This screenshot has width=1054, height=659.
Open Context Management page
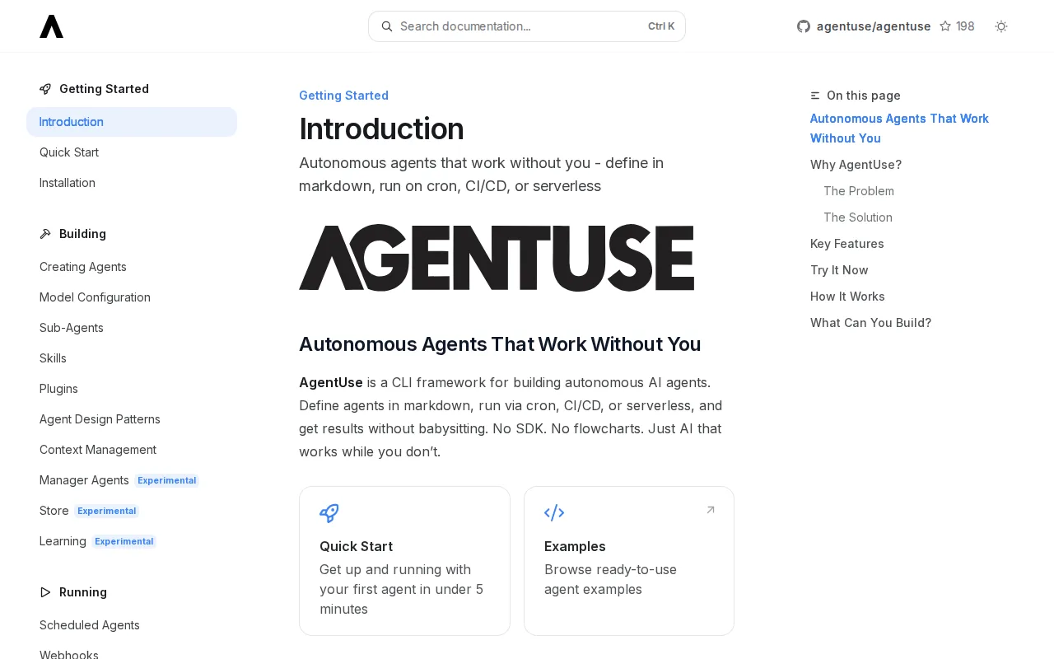pos(132,450)
